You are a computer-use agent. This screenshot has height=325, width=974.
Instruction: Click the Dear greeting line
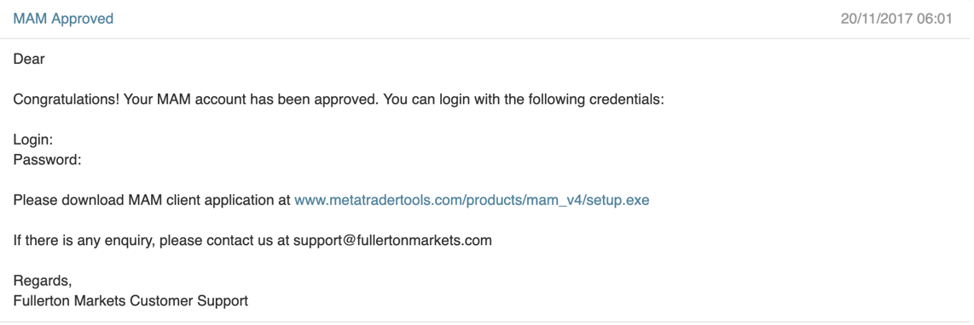[29, 60]
